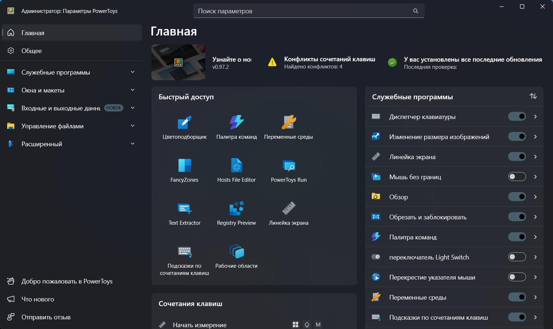Open Рабочие области quick access icon
This screenshot has height=329, width=553.
tap(236, 252)
